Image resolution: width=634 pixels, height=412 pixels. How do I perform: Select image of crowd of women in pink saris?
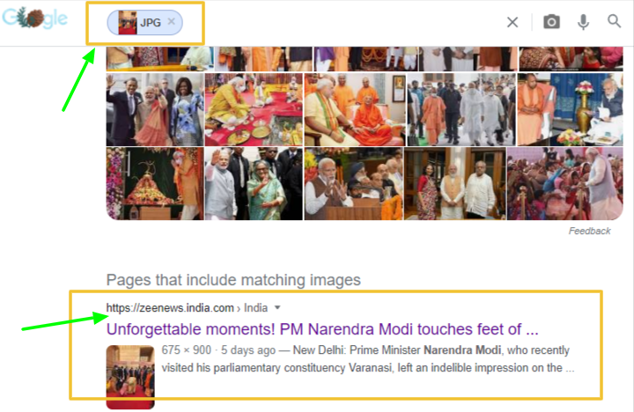564,184
